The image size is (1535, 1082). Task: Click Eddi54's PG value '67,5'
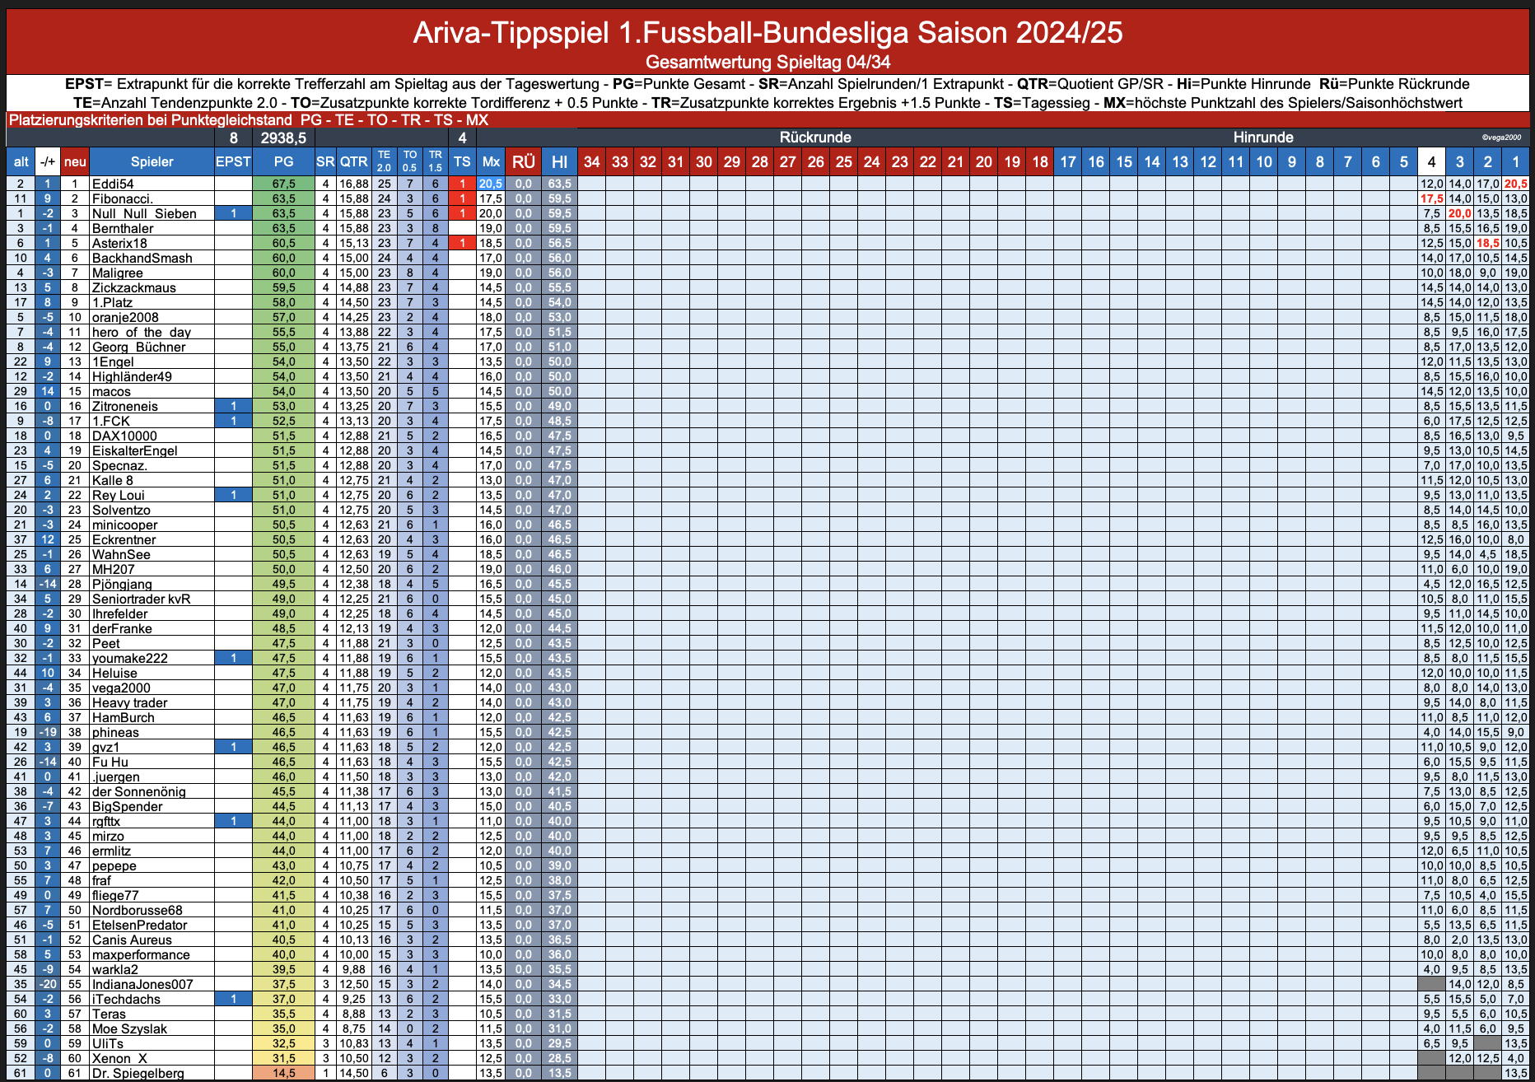point(283,184)
